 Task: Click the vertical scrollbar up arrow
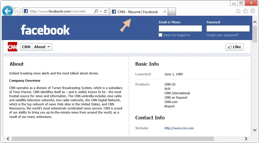pyautogui.click(x=255, y=22)
